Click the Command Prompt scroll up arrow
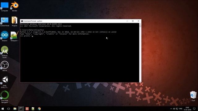 140,24
